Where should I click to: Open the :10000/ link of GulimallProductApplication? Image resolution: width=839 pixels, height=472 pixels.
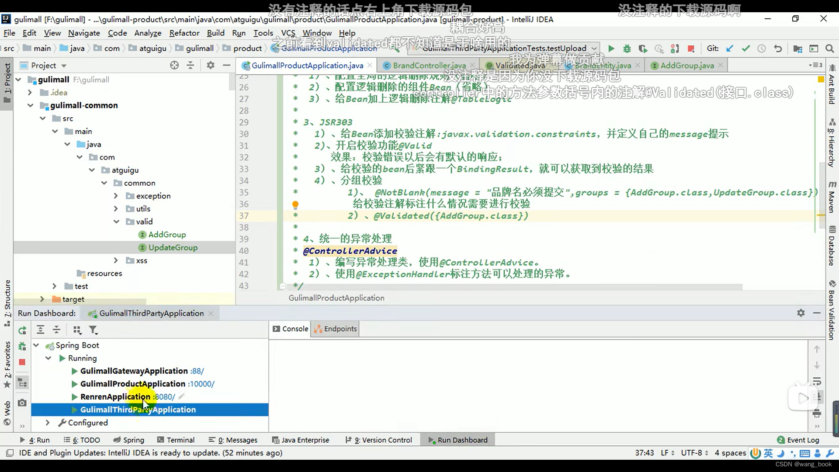(201, 384)
